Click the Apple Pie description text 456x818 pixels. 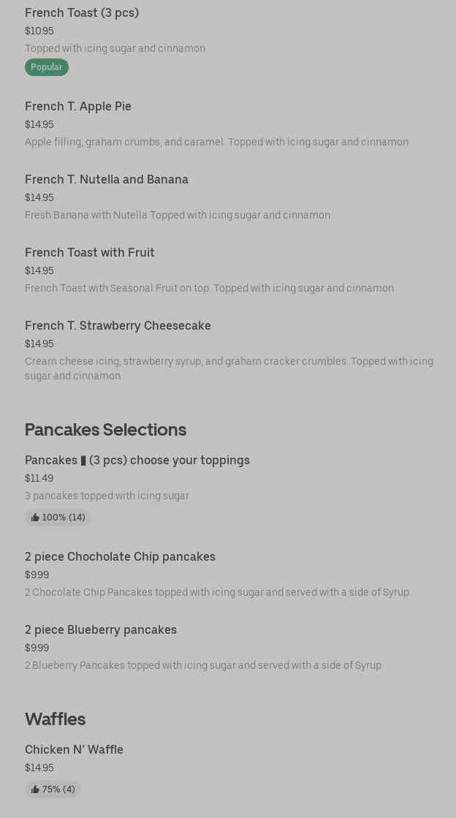216,142
